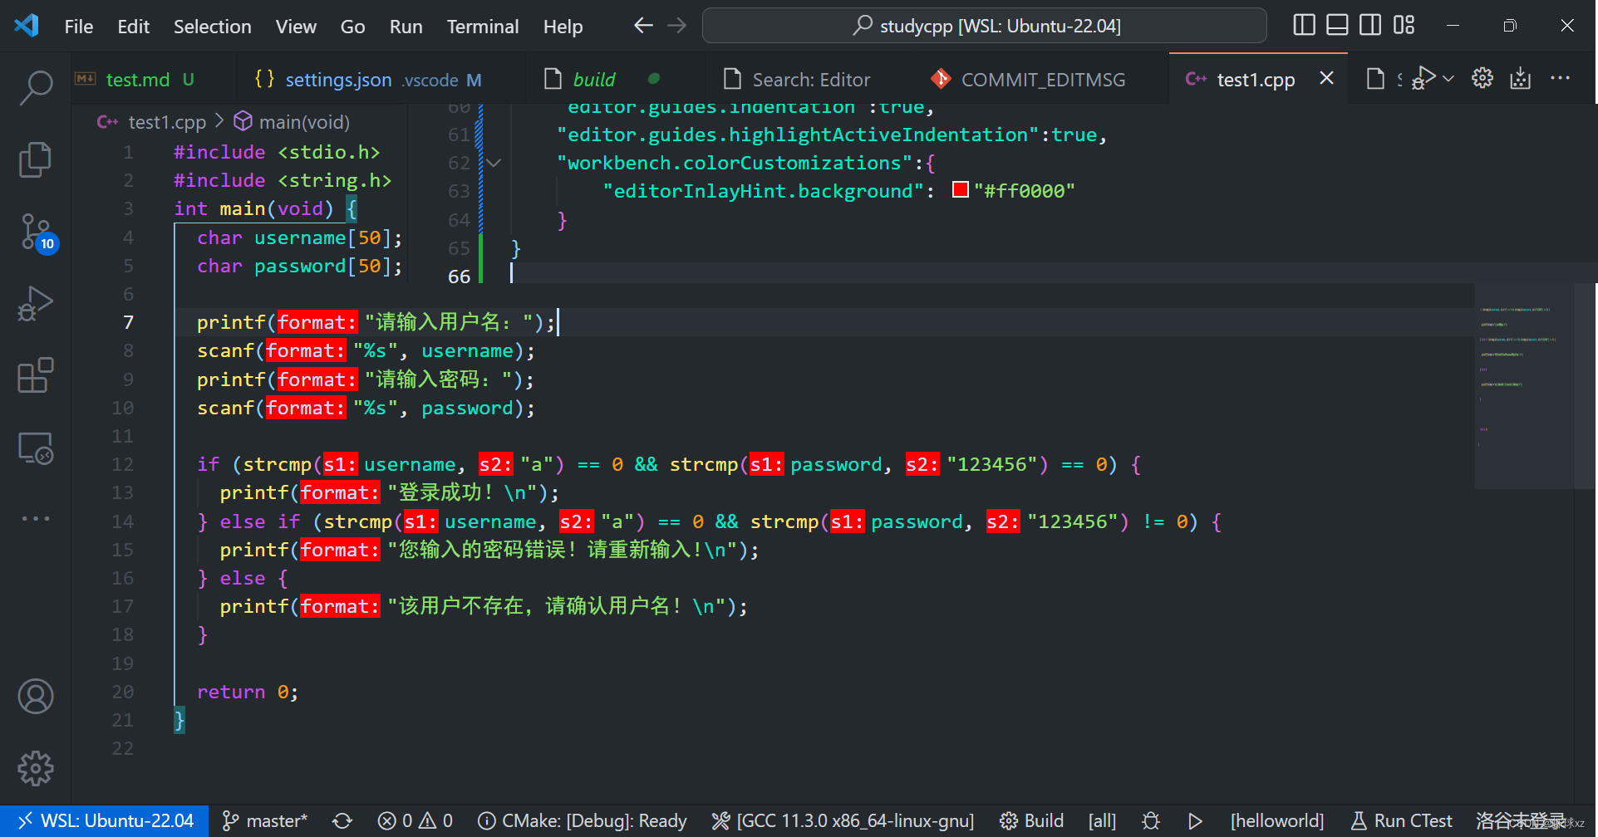The height and width of the screenshot is (837, 1598).
Task: Click the 洛谷未登录 status item
Action: point(1520,821)
